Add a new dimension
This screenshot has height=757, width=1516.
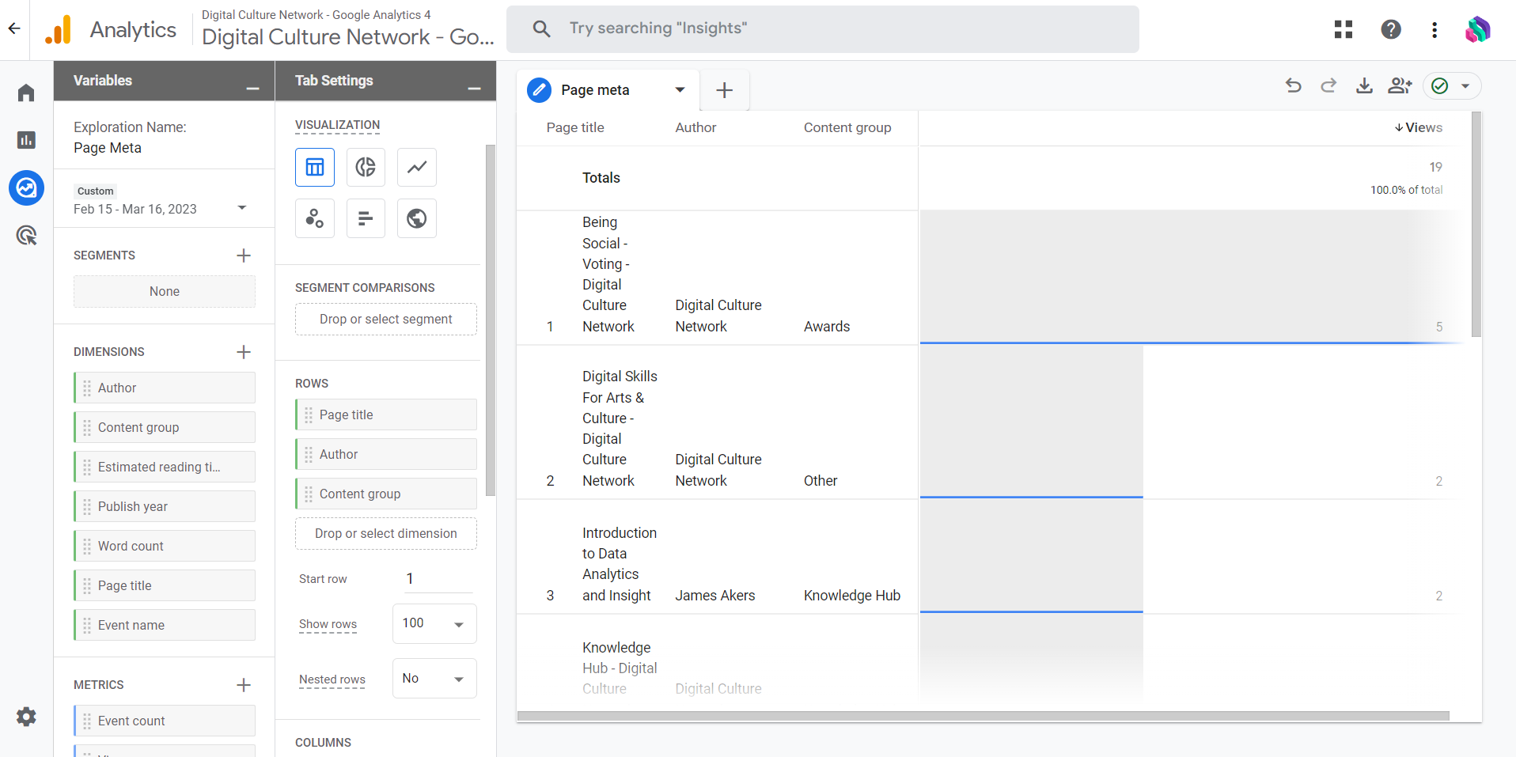pos(244,352)
